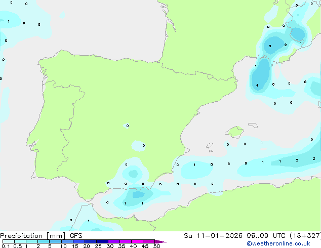Click the 40 to 45 mm legend swatch
This screenshot has width=321, height=248.
pos(137,241)
